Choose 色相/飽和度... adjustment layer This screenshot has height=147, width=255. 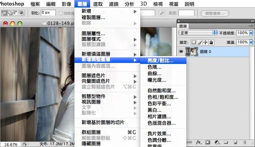(163, 97)
